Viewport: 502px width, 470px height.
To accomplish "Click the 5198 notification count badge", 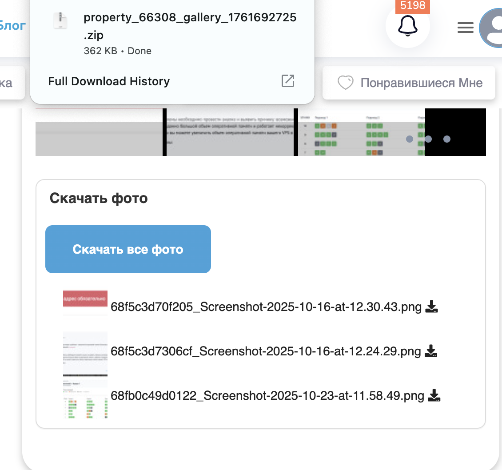I will [x=413, y=6].
